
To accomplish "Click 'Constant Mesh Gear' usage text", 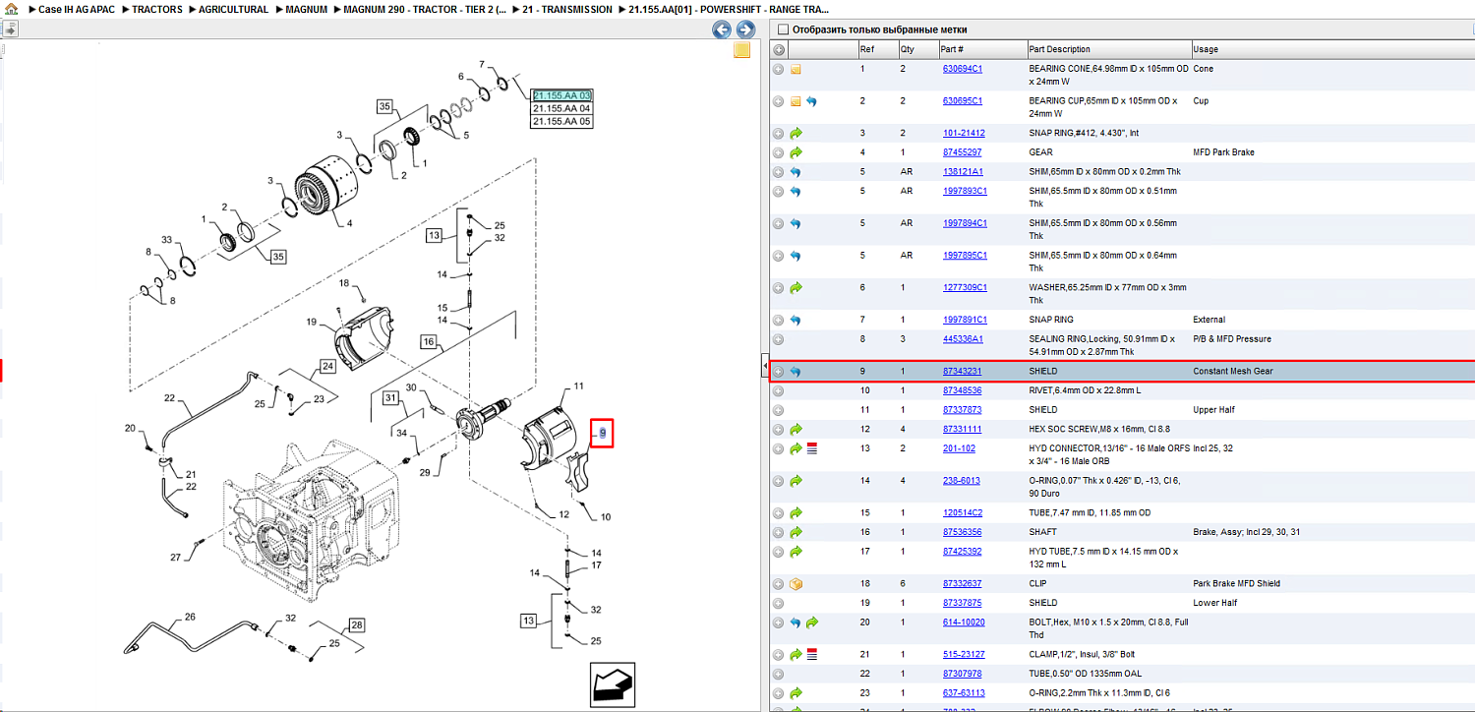I will [x=1233, y=372].
